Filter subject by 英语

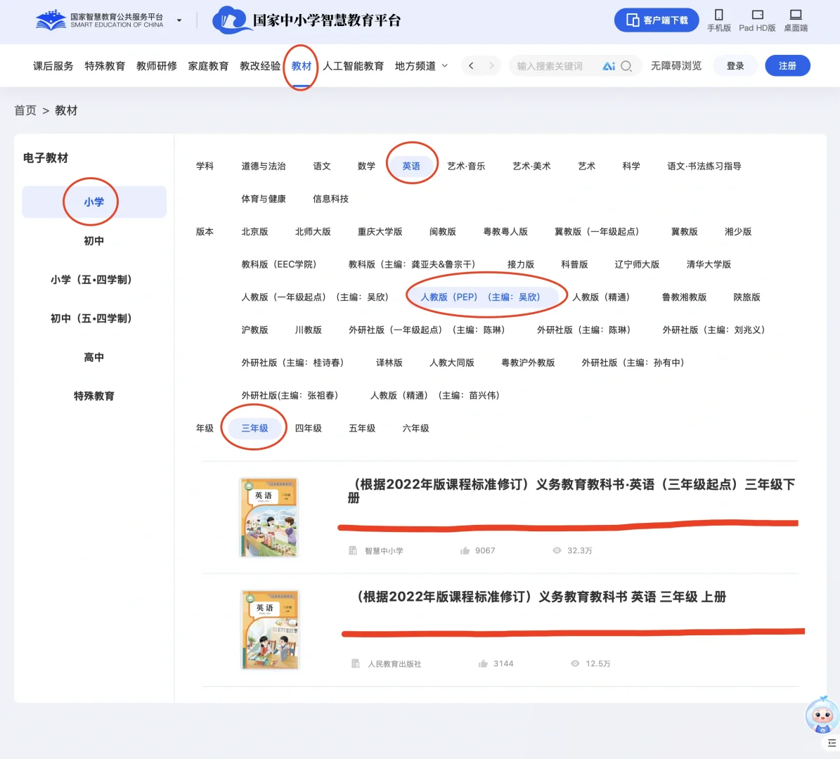tap(411, 166)
